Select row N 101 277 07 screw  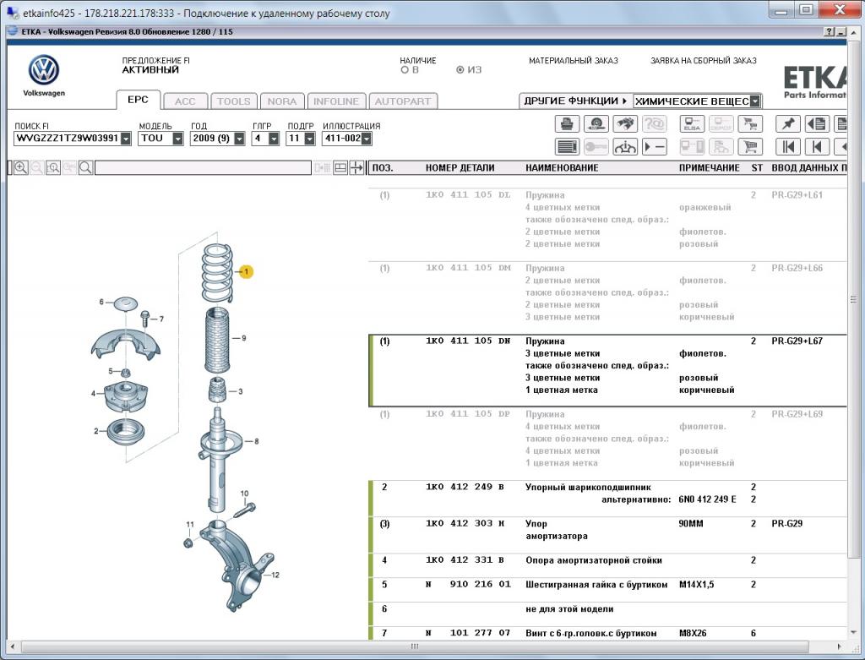coord(607,633)
